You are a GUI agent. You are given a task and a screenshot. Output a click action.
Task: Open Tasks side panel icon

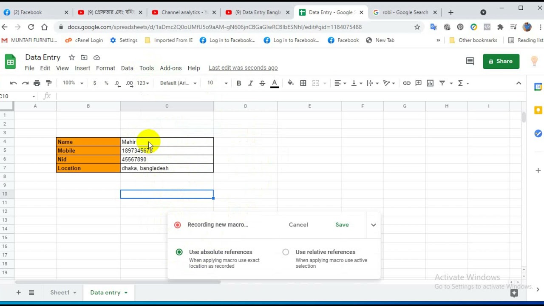click(538, 133)
